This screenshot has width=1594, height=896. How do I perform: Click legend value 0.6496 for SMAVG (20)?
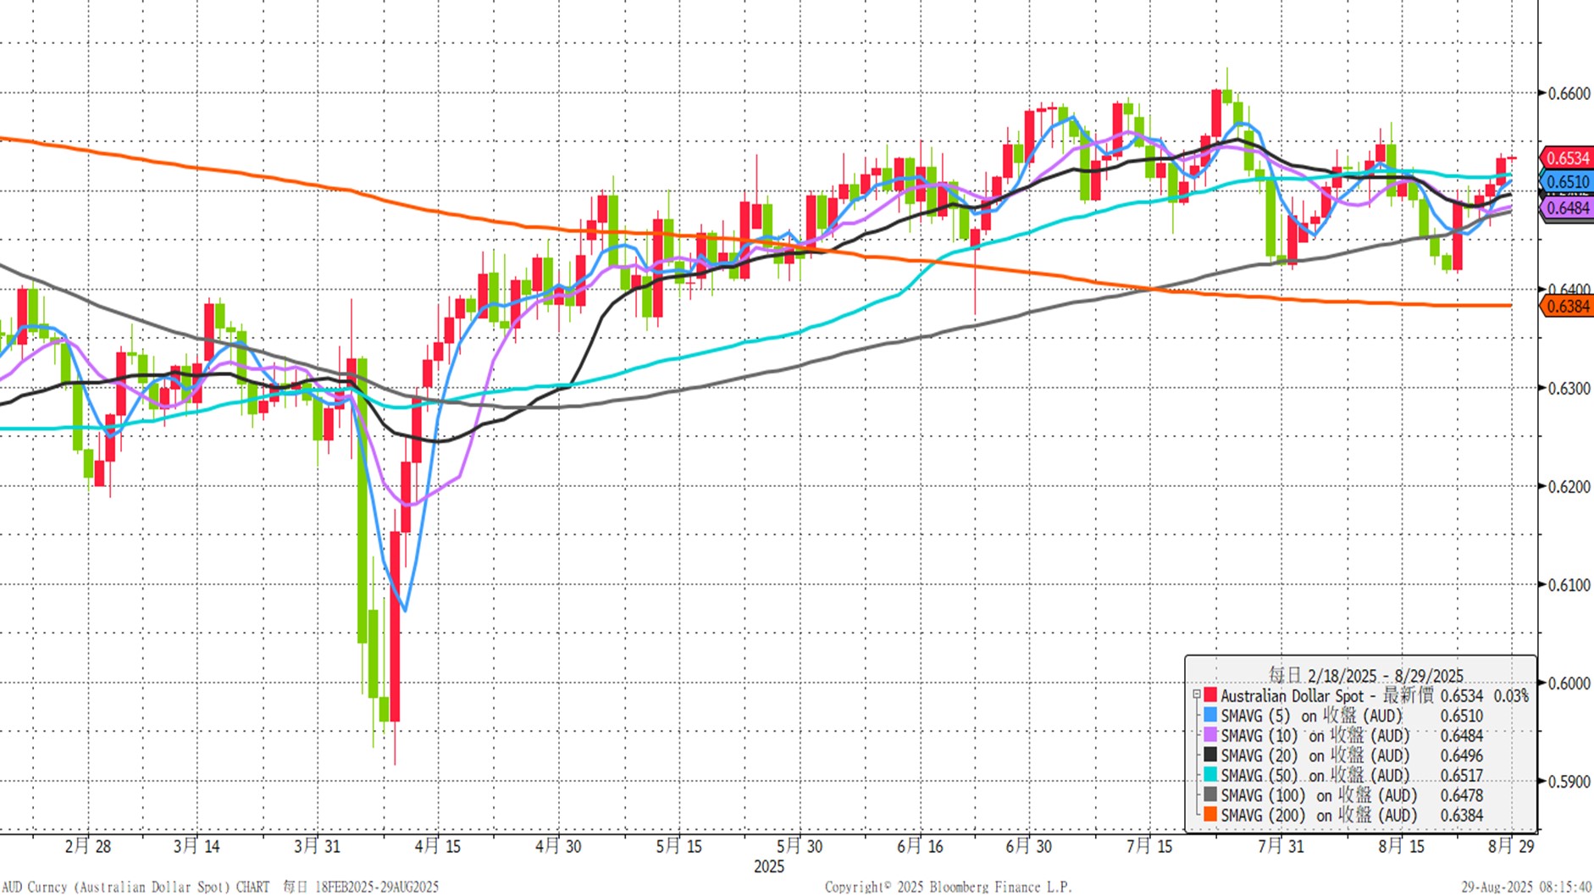1462,755
